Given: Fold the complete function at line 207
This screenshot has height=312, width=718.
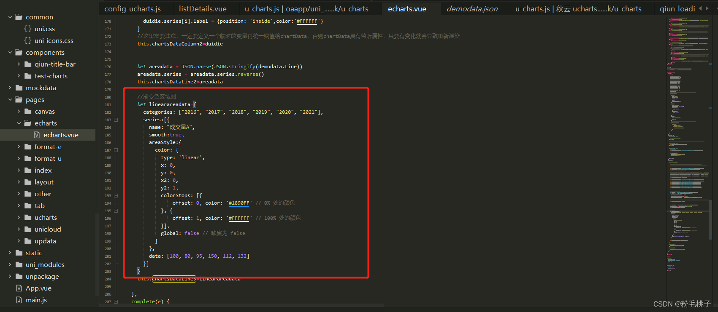Looking at the screenshot, I should pyautogui.click(x=116, y=301).
